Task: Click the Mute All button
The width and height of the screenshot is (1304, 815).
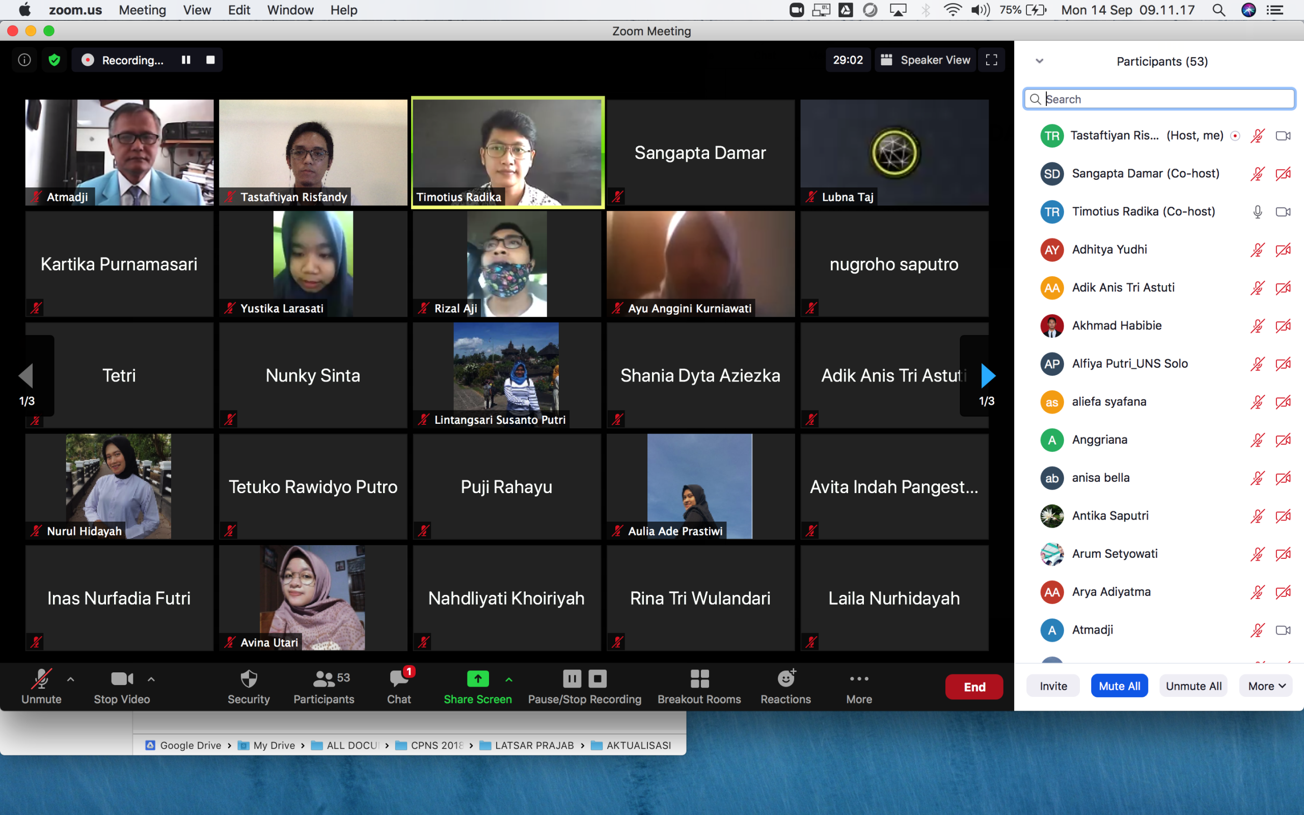Action: point(1119,686)
